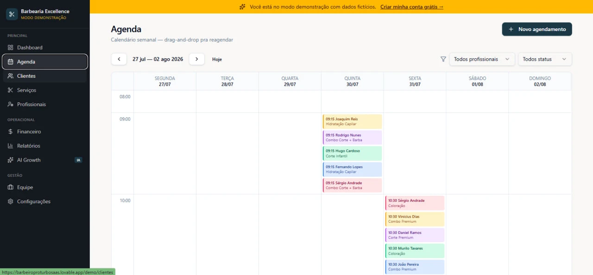Open 09:15 Rodrigo Nunes appointment
Screen dimensions: 593x275
coord(352,137)
